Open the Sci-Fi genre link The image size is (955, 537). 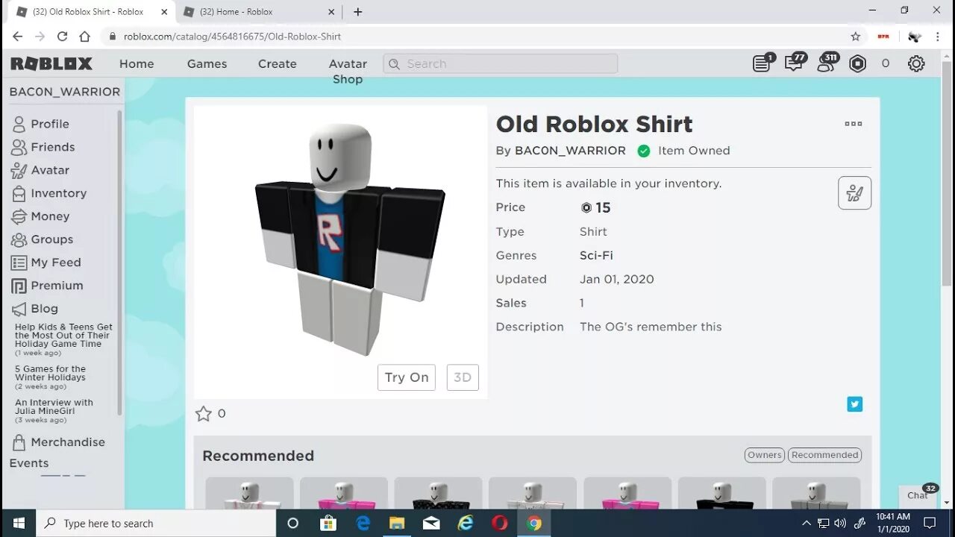[x=596, y=255]
